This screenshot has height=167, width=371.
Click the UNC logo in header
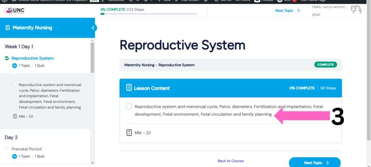pyautogui.click(x=14, y=10)
